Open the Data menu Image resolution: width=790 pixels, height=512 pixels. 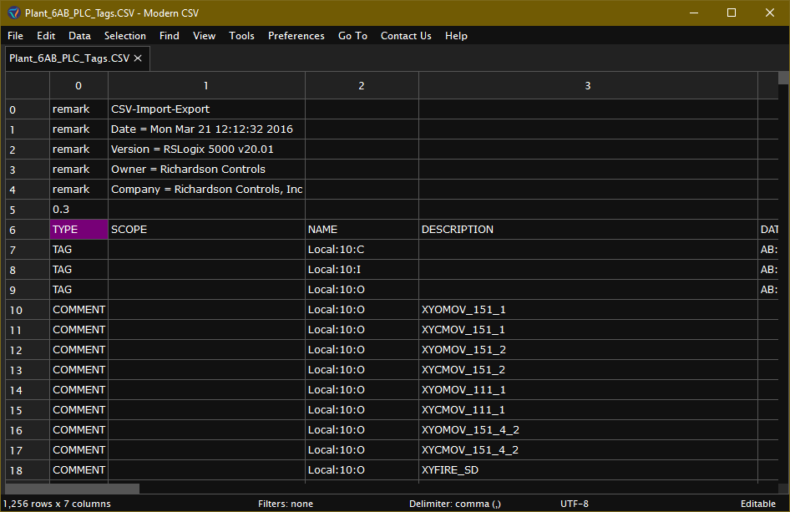pyautogui.click(x=79, y=36)
